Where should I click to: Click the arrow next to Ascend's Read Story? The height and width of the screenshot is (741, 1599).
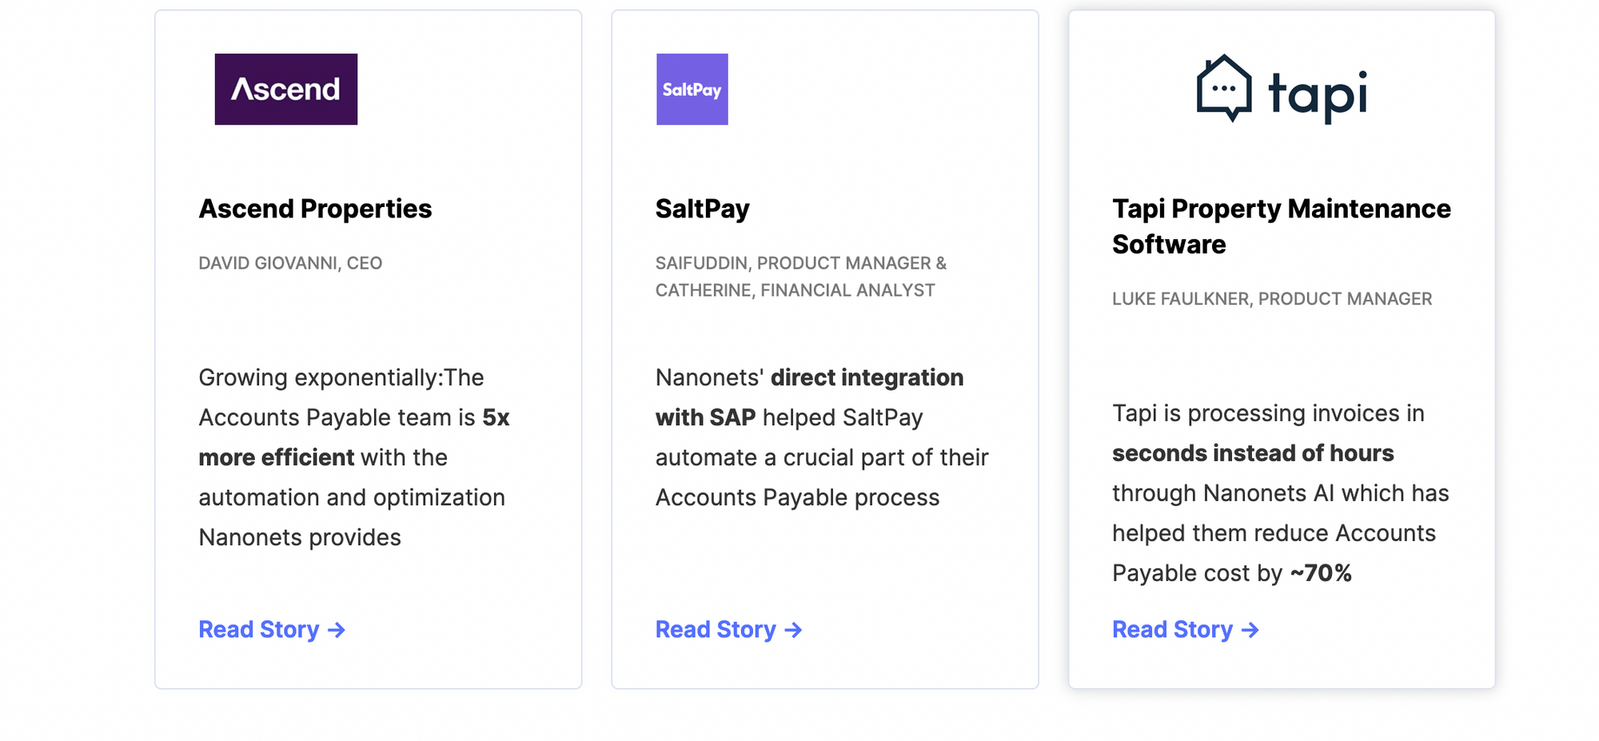[337, 631]
